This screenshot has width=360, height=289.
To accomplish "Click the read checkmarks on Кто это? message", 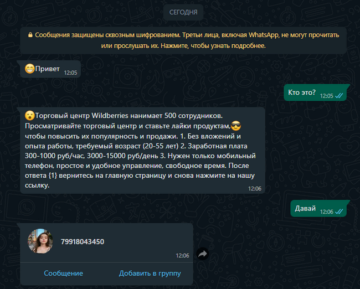I will tap(339, 96).
